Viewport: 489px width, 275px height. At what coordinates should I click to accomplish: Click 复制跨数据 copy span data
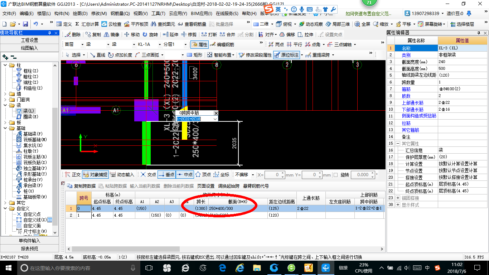(82, 186)
